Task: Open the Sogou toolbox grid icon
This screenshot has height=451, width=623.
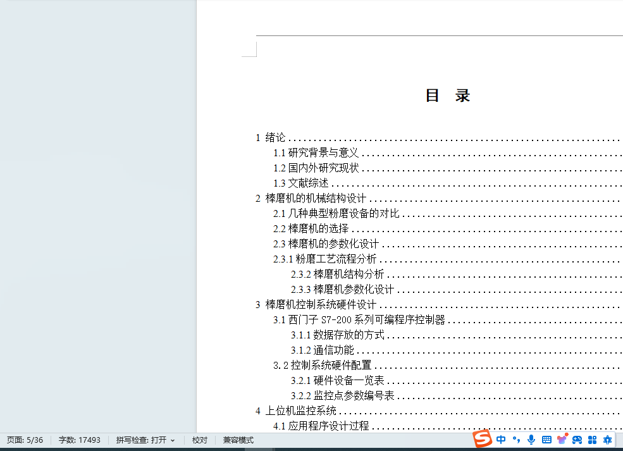Action: tap(593, 440)
